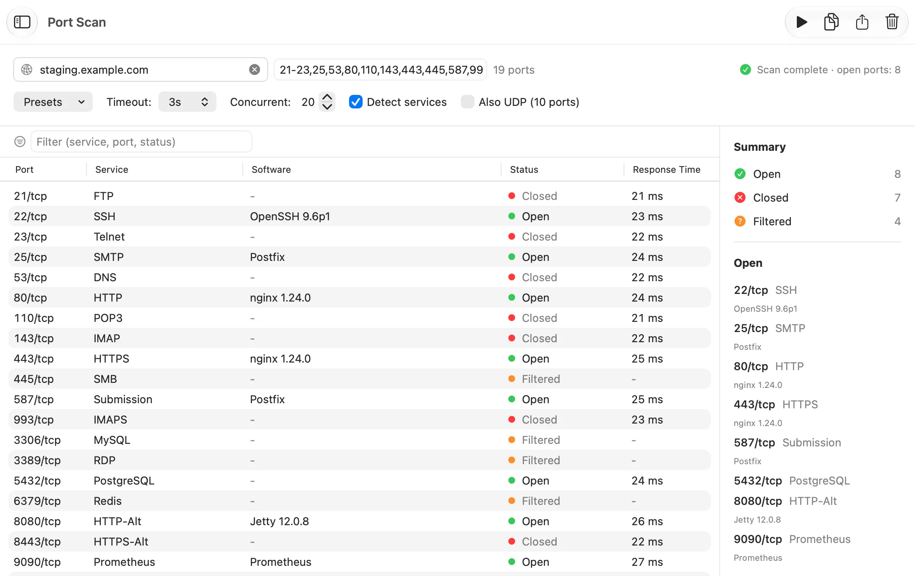
Task: Click nginx 1.24.0 in the 443/tcp HTTPS row
Action: pyautogui.click(x=280, y=358)
